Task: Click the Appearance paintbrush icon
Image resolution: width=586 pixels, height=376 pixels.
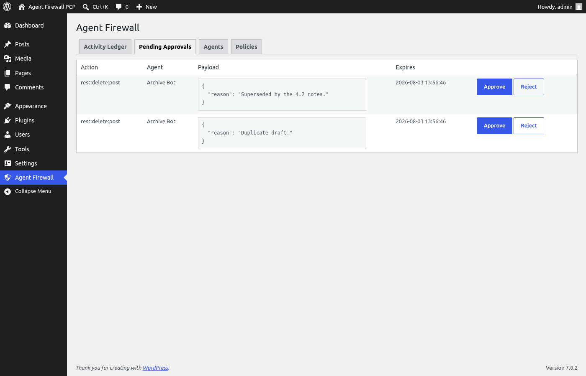Action: click(8, 106)
